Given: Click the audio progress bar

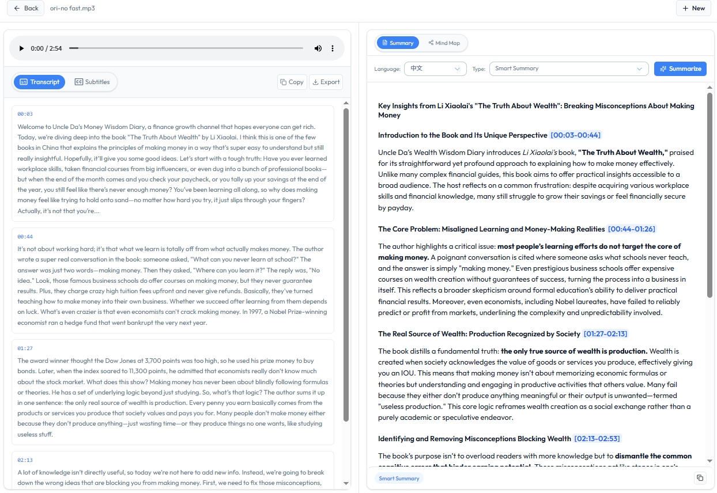Looking at the screenshot, I should [x=186, y=48].
